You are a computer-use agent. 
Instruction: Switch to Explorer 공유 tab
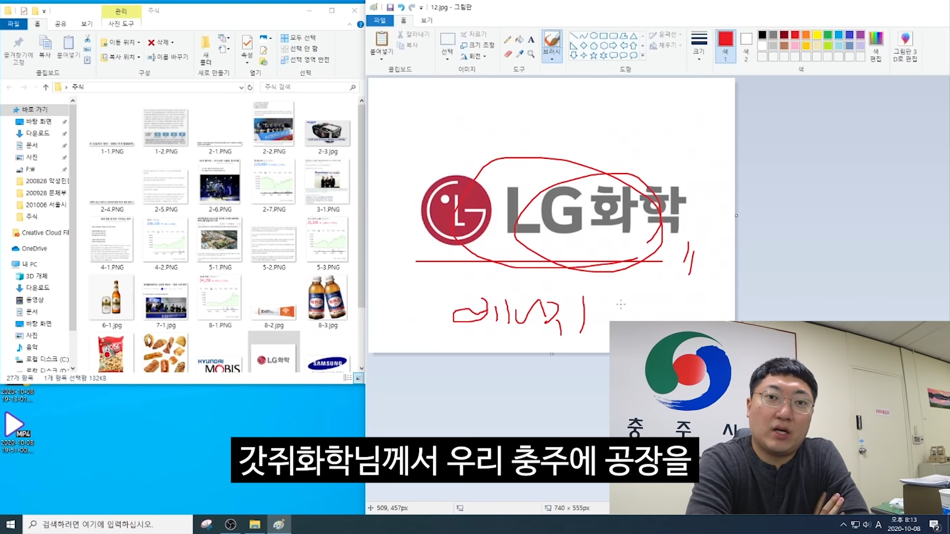[x=60, y=24]
